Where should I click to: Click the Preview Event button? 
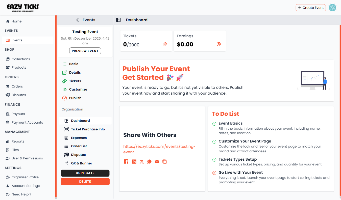[85, 51]
